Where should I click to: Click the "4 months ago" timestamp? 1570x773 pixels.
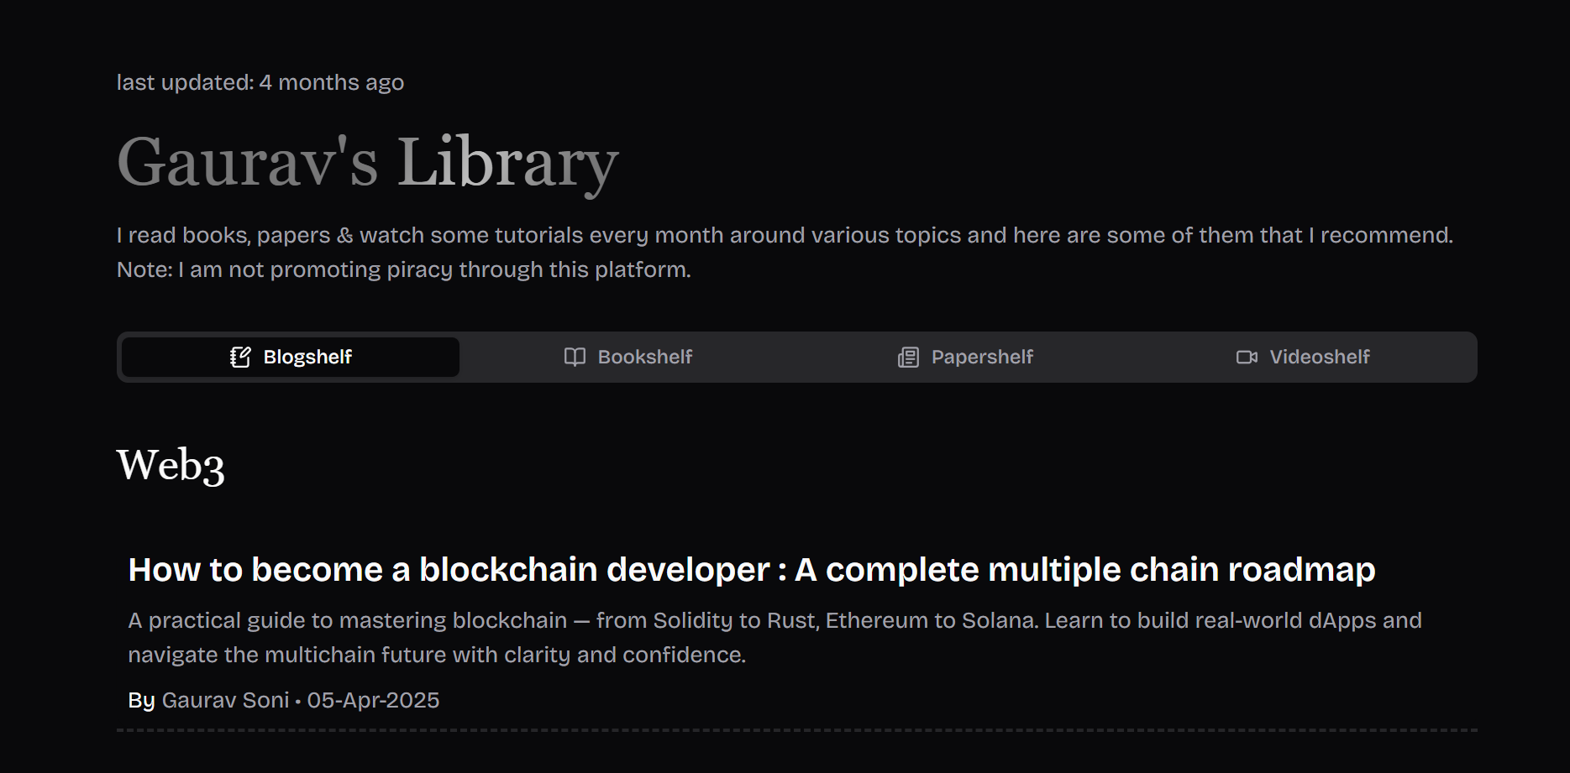pyautogui.click(x=332, y=82)
